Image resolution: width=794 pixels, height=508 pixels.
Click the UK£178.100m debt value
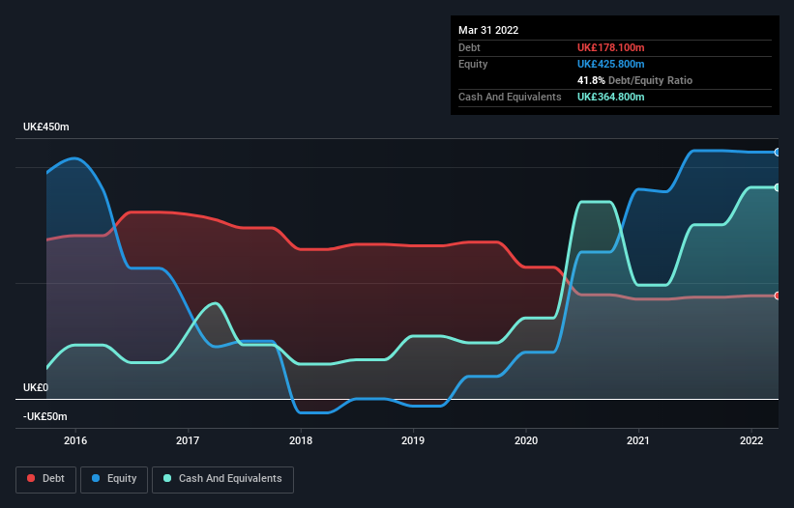pos(610,47)
